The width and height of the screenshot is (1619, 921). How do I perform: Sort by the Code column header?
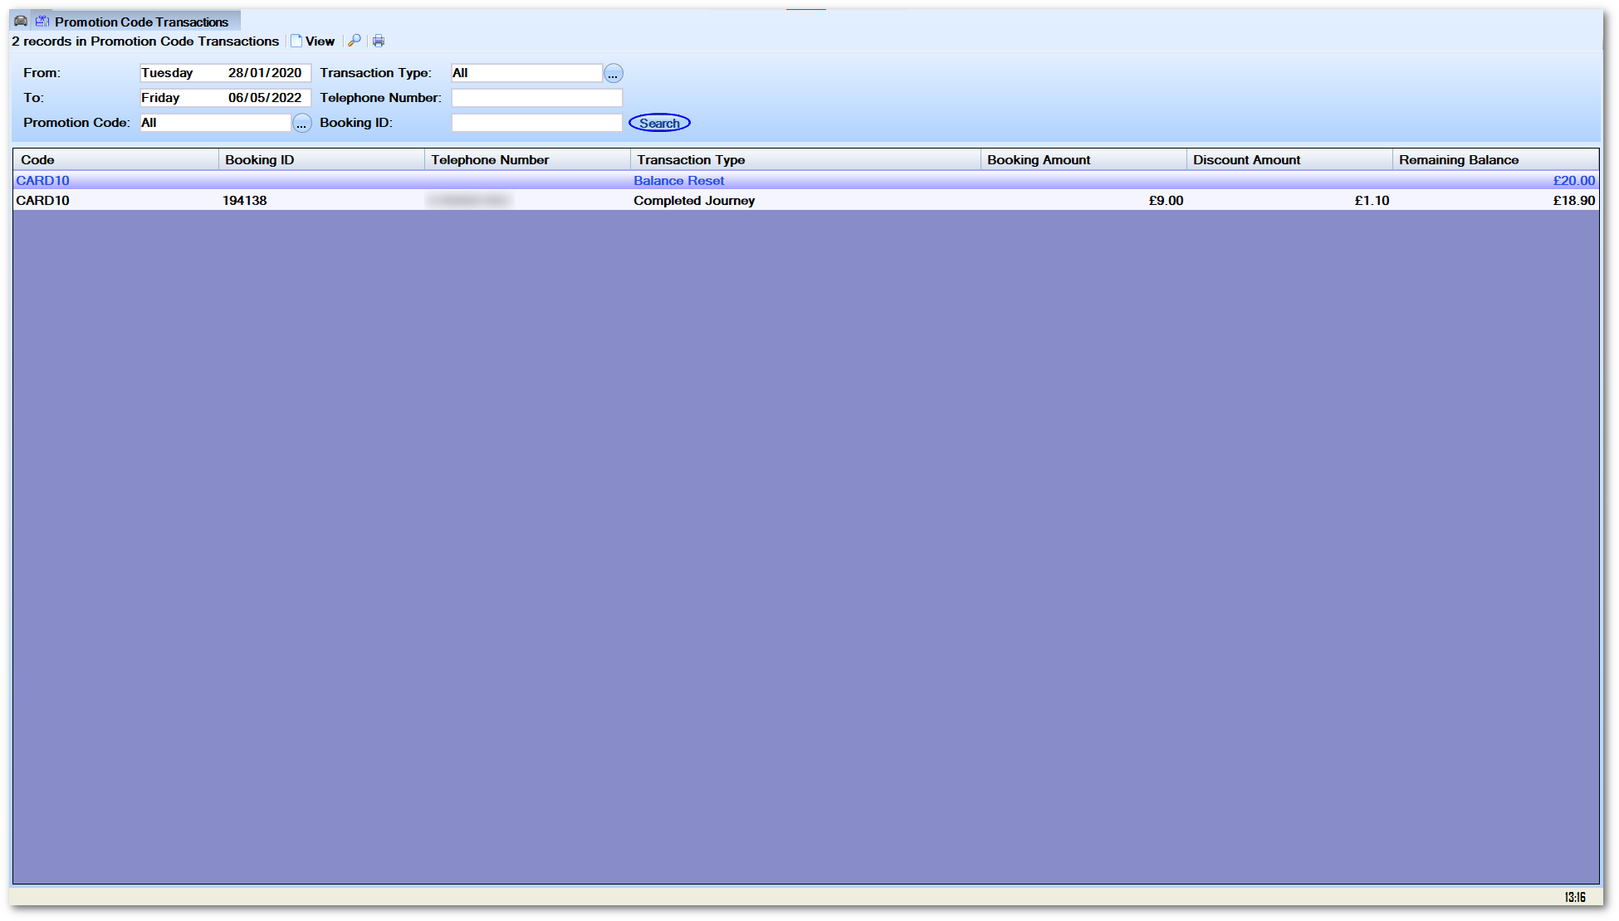(116, 160)
